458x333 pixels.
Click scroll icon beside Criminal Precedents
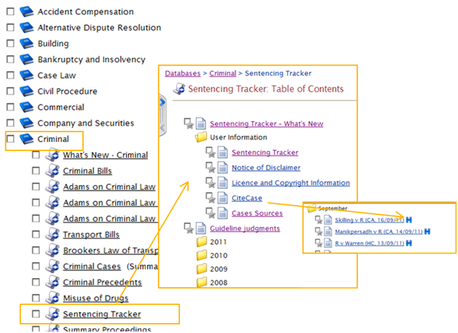point(53,282)
